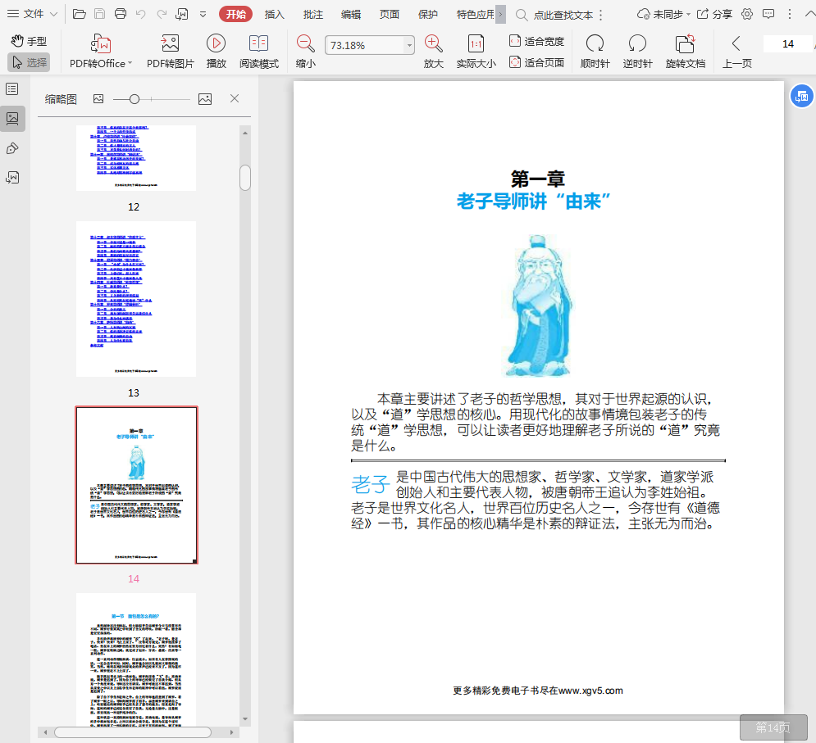Enable the 手型 hand tool
Viewport: 816px width, 743px height.
pos(30,41)
